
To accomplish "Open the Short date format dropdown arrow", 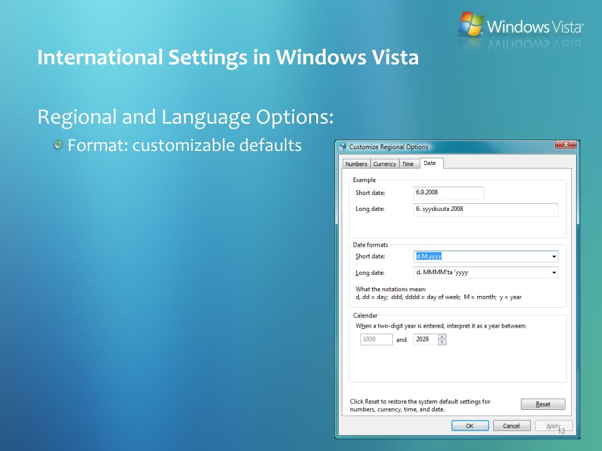I will pos(554,257).
